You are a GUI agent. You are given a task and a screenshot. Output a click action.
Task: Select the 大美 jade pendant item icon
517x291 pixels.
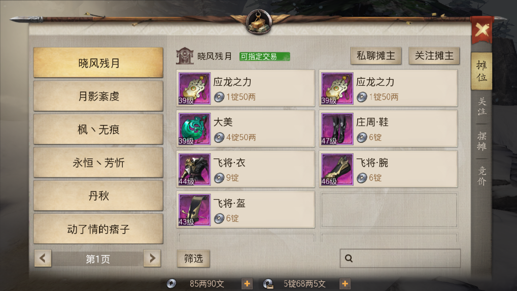(x=194, y=129)
